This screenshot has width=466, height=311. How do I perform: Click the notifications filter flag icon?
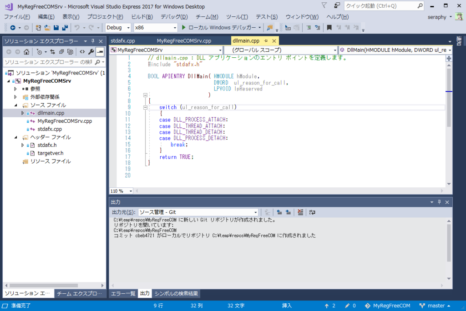[x=324, y=5]
